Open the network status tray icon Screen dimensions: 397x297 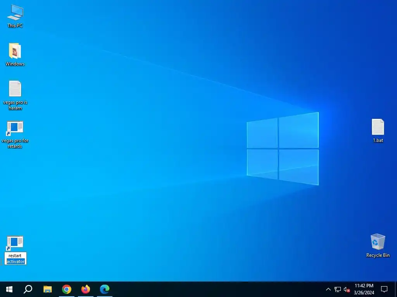point(338,289)
